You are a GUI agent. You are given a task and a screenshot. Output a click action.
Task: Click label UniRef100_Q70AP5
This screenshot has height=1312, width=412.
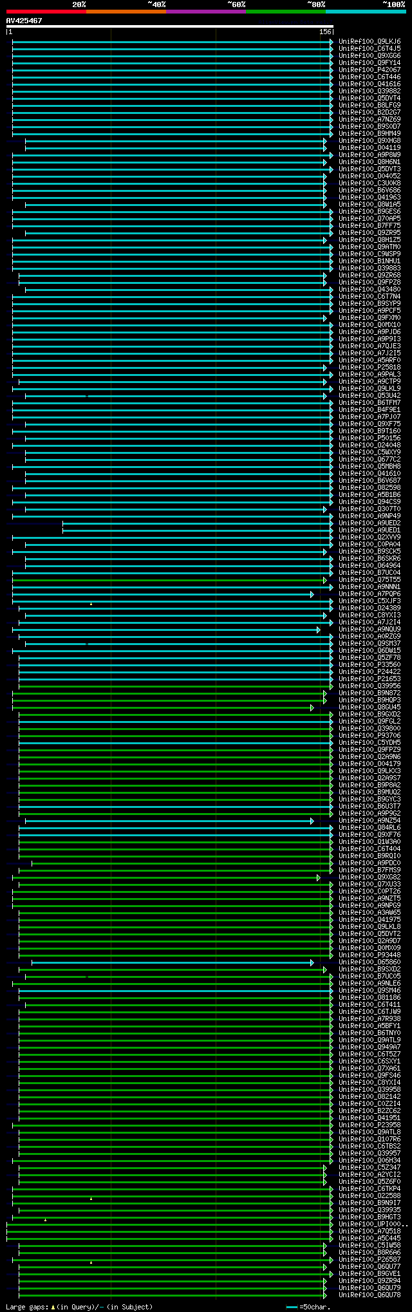pos(370,218)
